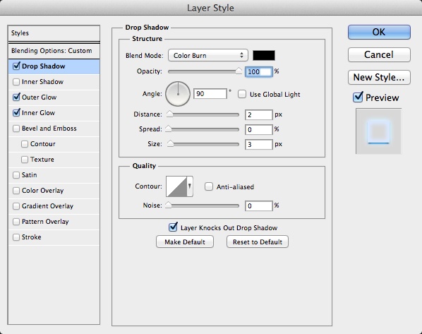422x334 pixels.
Task: Select the Drop Shadow style row
Action: pos(54,66)
